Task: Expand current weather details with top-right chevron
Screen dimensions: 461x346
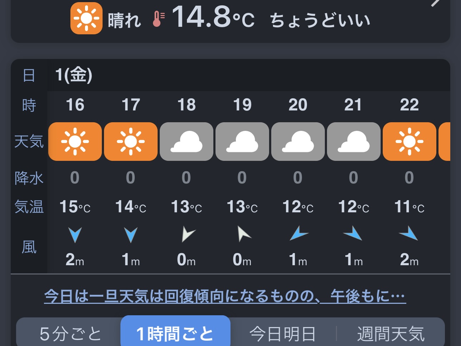Action: click(436, 3)
